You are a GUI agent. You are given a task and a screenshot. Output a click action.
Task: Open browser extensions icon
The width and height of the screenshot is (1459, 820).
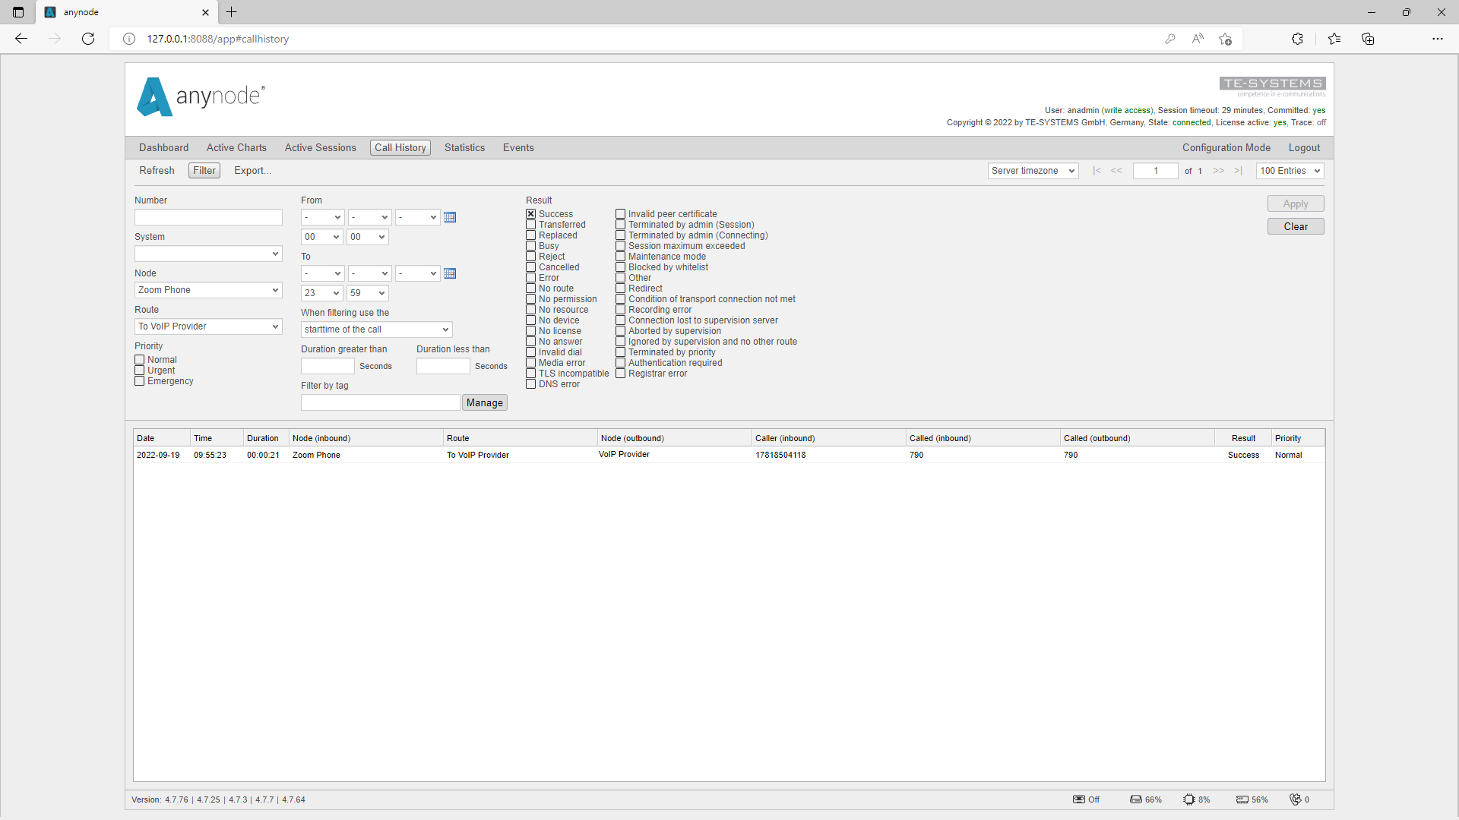[x=1297, y=39]
